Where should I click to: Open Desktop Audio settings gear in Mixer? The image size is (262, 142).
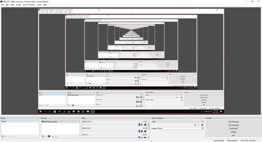click(145, 131)
